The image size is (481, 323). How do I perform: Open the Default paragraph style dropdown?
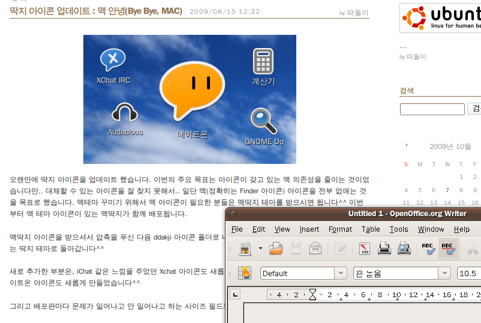[341, 273]
